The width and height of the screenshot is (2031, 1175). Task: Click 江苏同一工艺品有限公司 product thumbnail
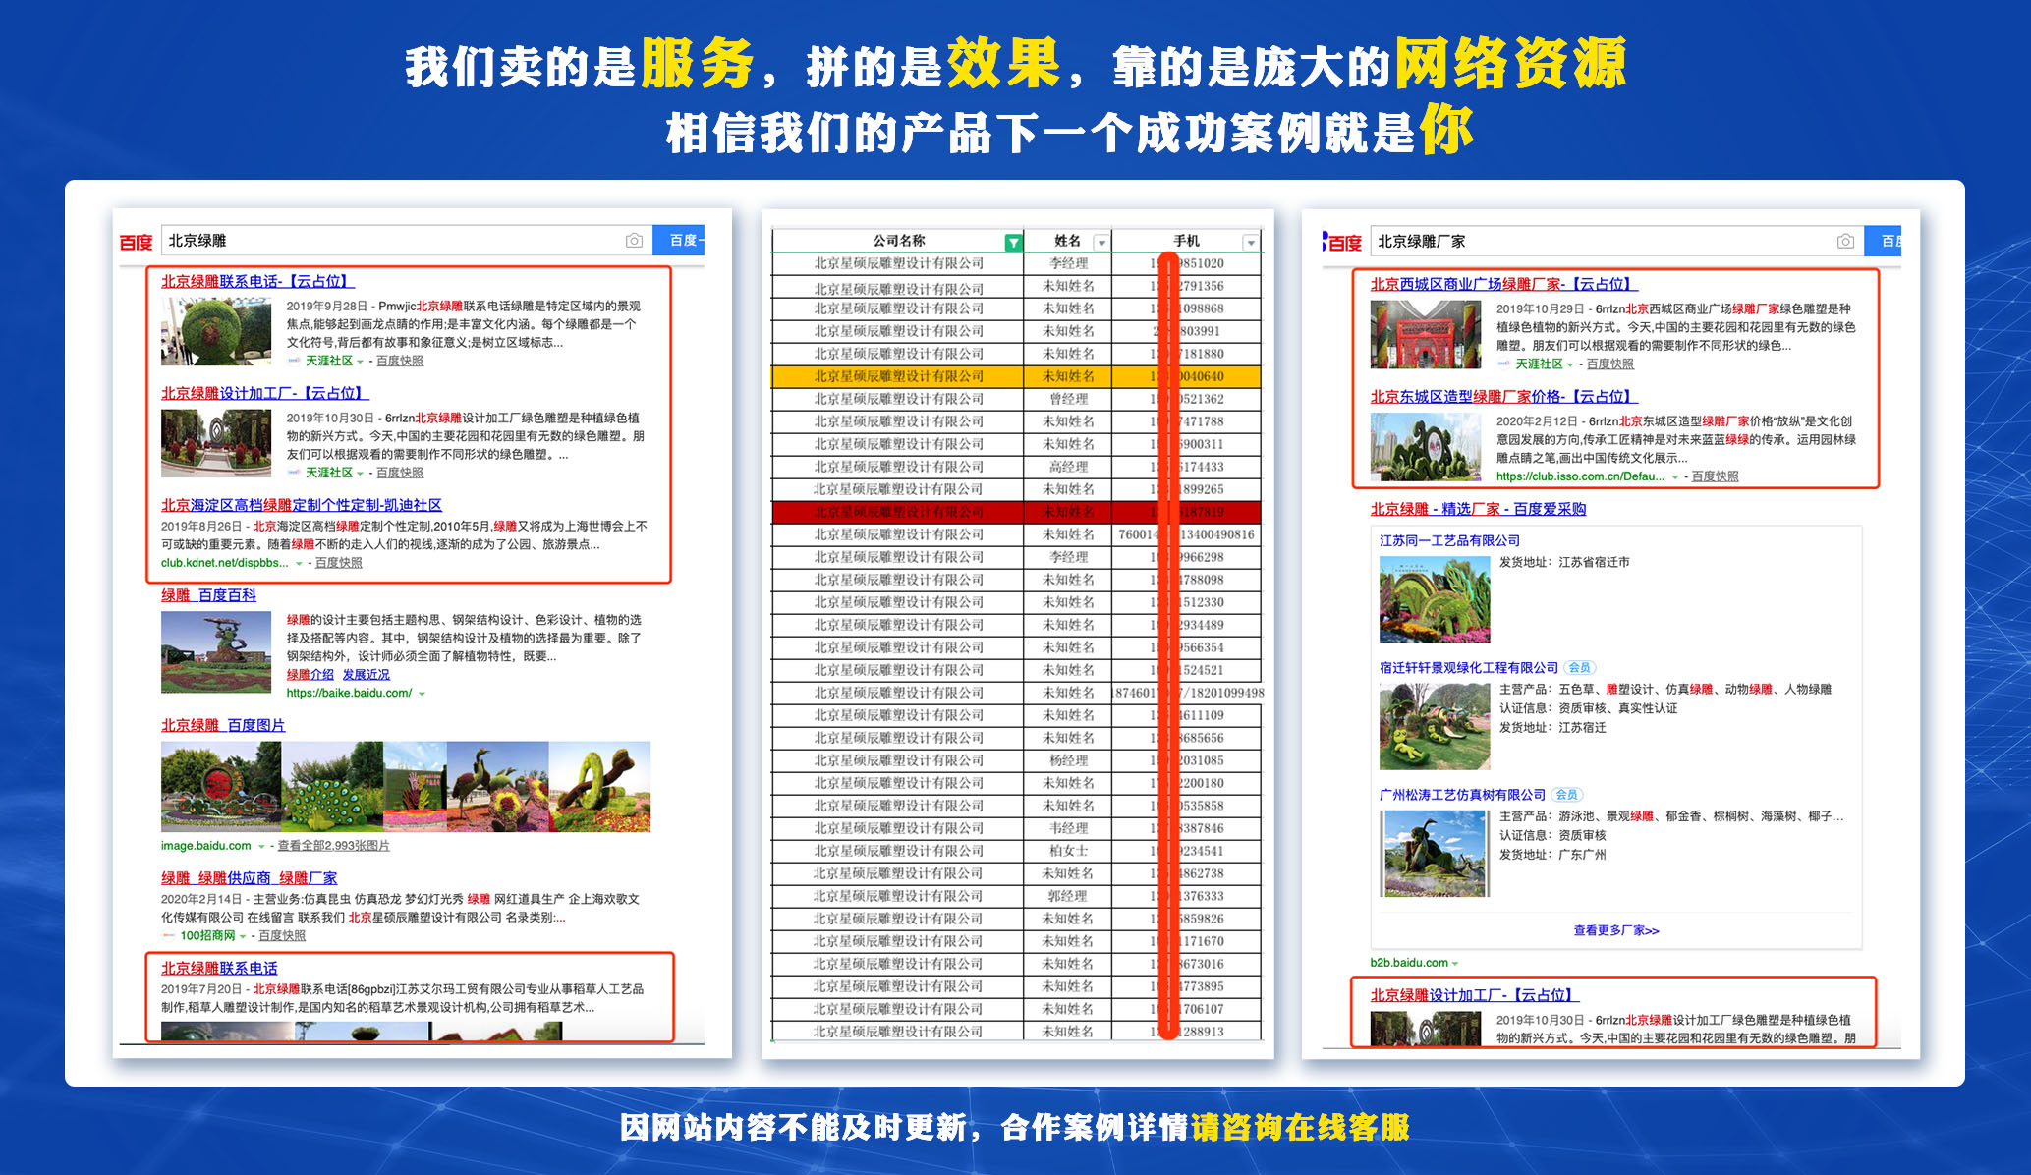[x=1434, y=599]
